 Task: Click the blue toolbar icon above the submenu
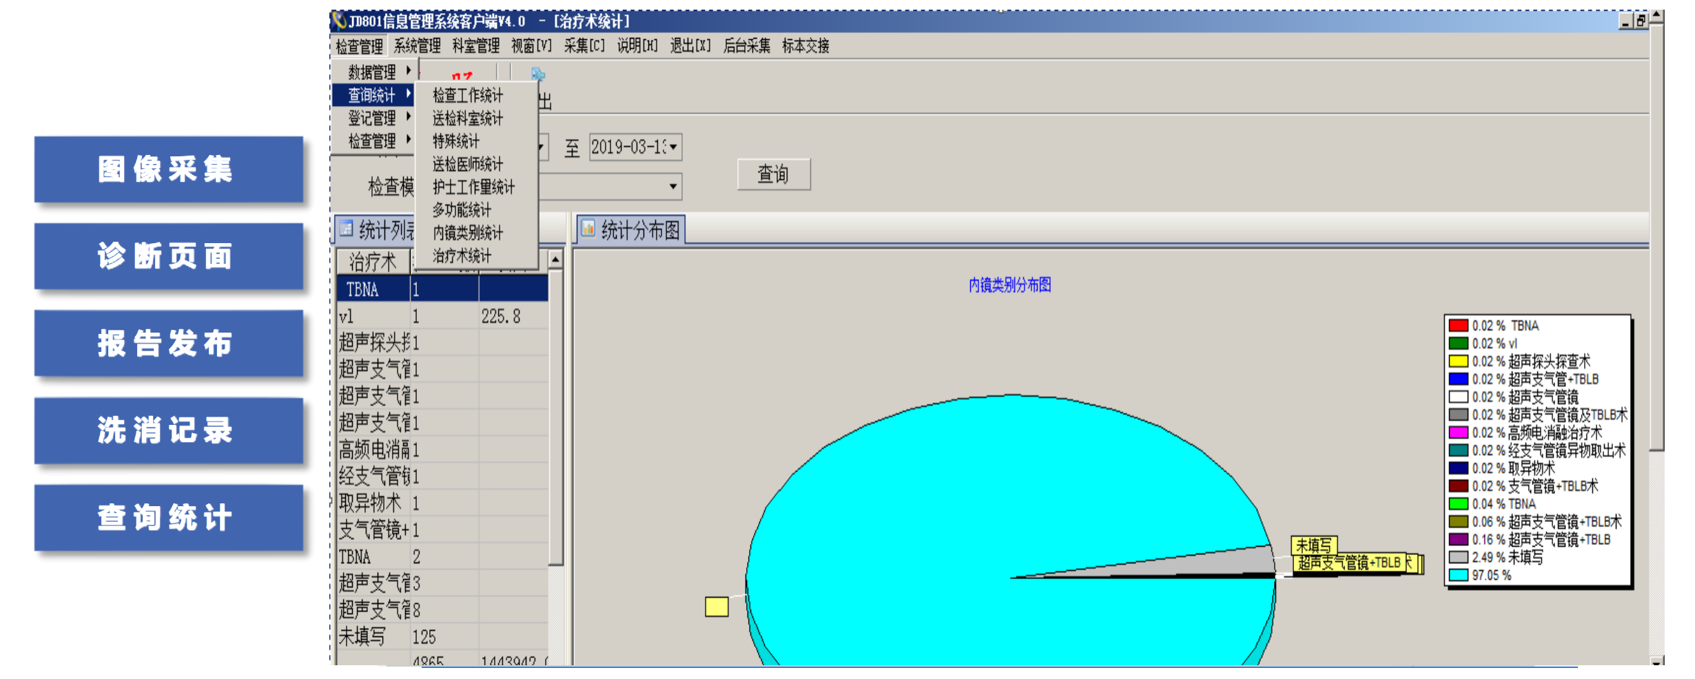coord(538,74)
